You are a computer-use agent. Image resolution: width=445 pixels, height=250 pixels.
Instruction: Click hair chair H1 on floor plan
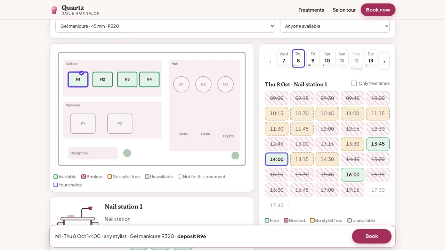click(x=181, y=84)
